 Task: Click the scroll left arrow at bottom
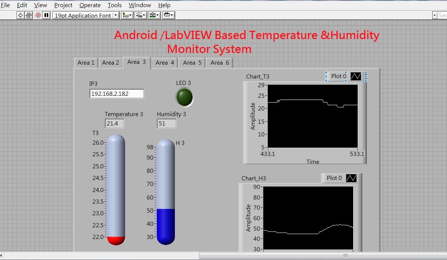tap(2, 256)
